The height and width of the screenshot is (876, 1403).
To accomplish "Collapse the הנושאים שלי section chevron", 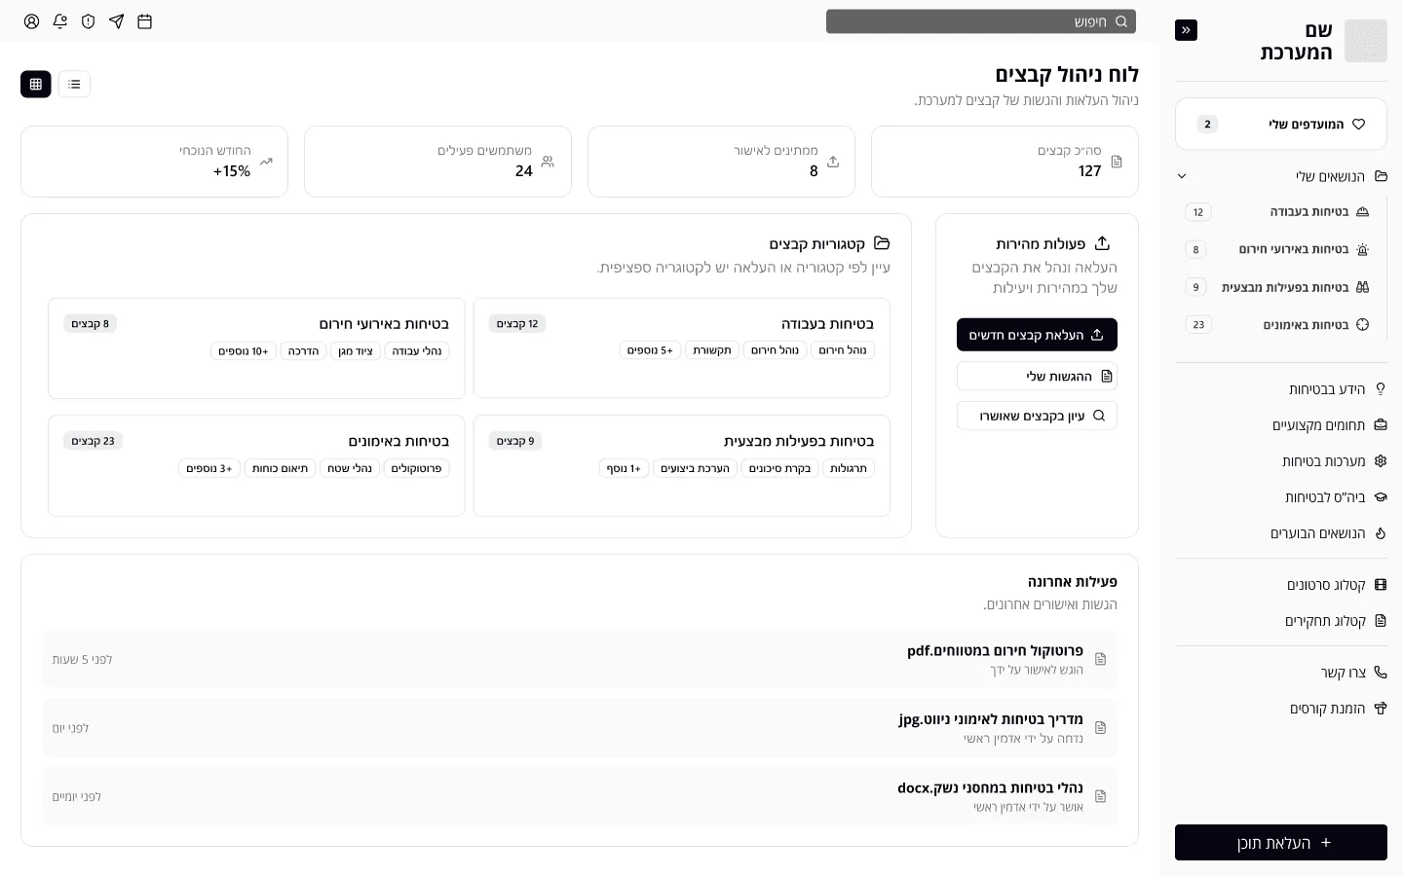I will (1182, 176).
